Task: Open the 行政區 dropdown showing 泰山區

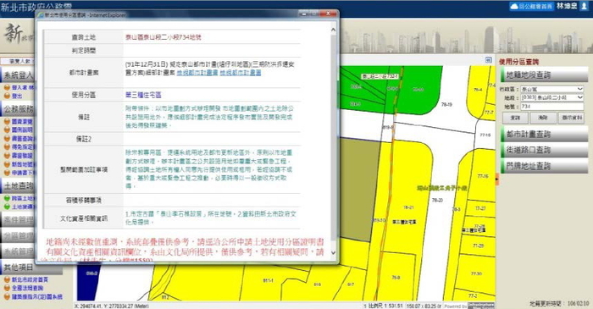Action: point(552,89)
